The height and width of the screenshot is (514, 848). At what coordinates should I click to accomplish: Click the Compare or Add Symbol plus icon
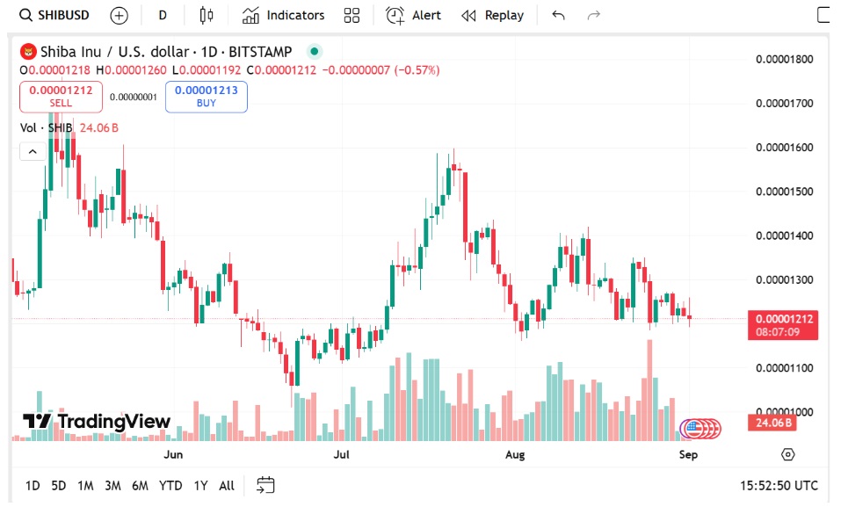pos(119,15)
